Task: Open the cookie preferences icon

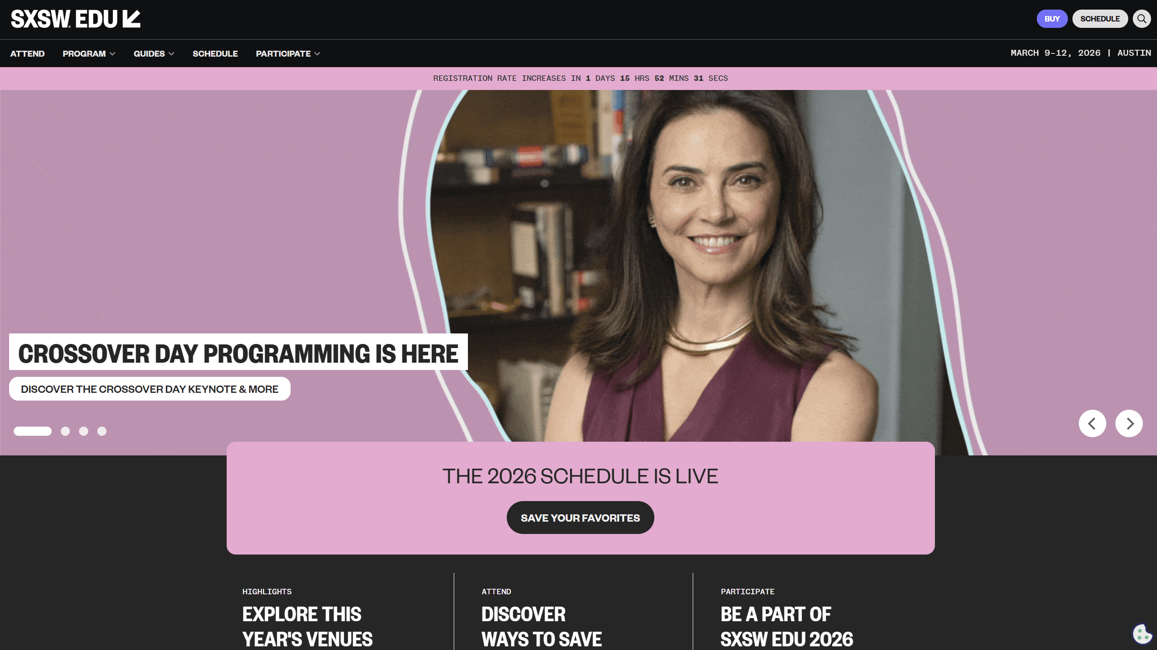Action: [1142, 634]
